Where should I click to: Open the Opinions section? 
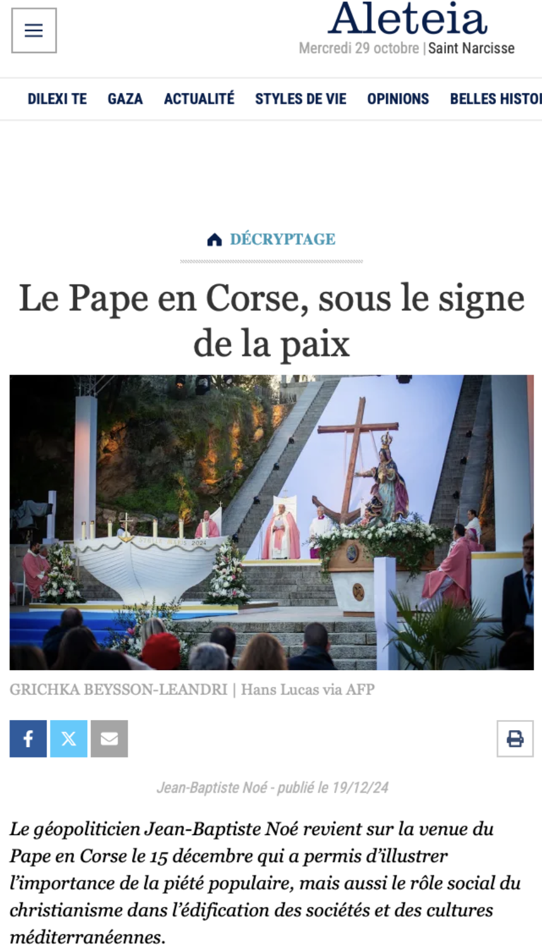click(x=398, y=99)
